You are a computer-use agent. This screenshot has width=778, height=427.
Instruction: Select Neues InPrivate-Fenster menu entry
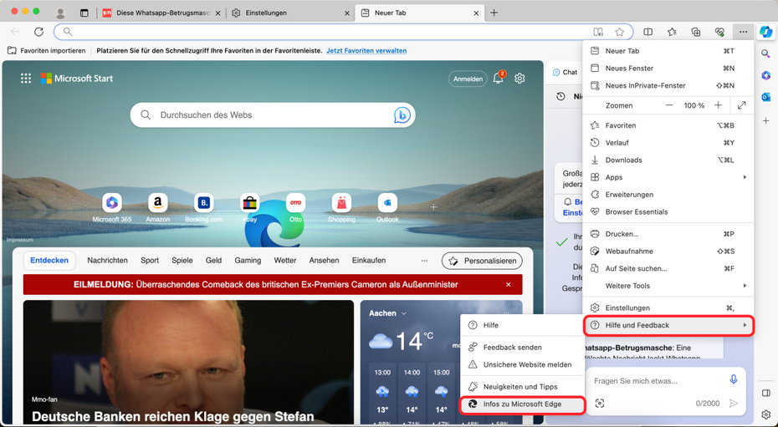(x=668, y=86)
